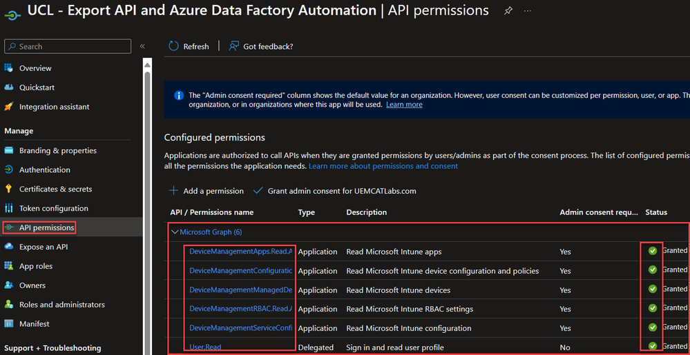Click the pin icon beside the page title
Image resolution: width=690 pixels, height=355 pixels.
(x=508, y=10)
